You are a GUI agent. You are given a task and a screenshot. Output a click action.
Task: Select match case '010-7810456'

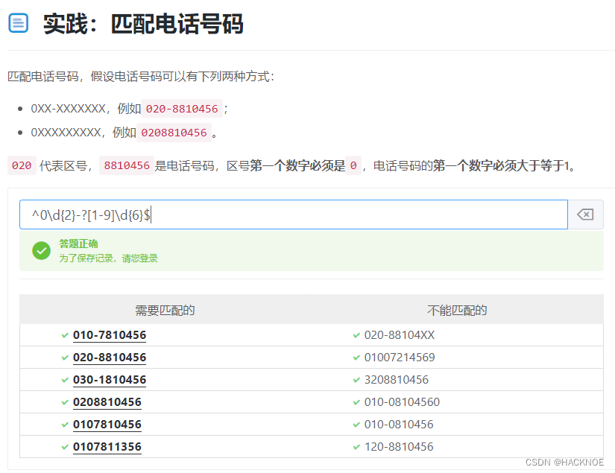(x=110, y=335)
